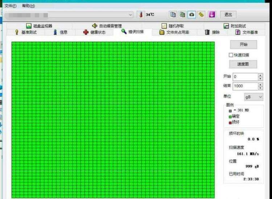Screen dimensions: 272x199
Task: Click the position value 999 gB
Action: click(252, 166)
